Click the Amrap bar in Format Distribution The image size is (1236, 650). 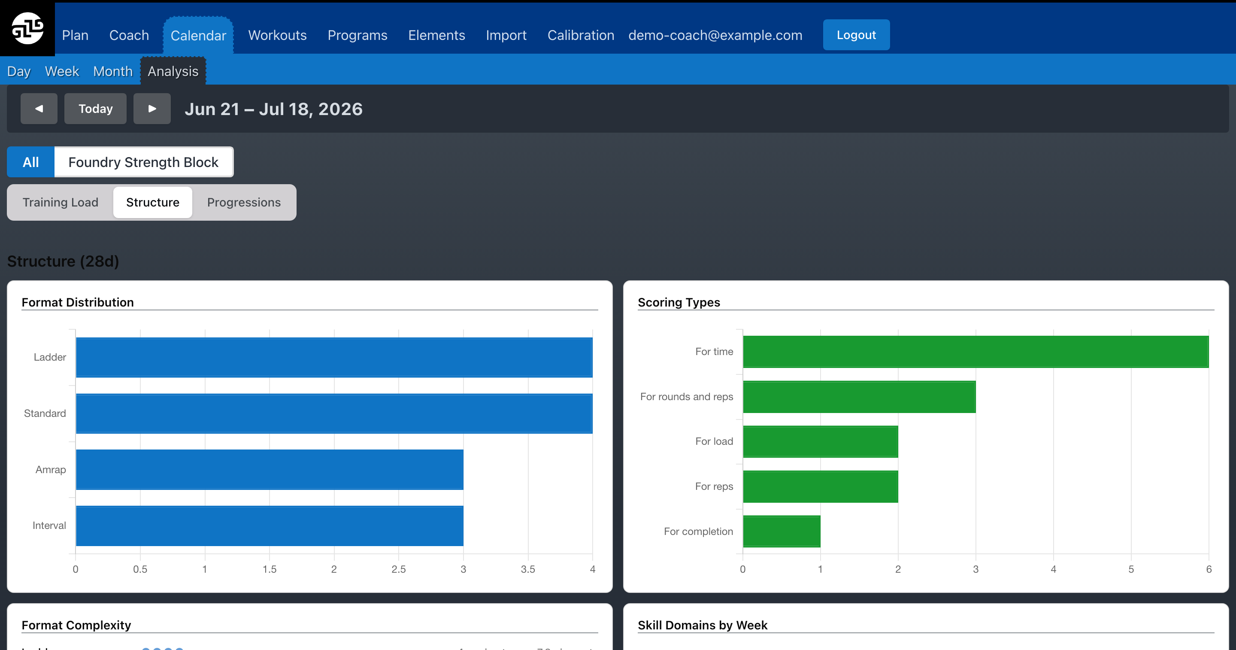pyautogui.click(x=270, y=470)
